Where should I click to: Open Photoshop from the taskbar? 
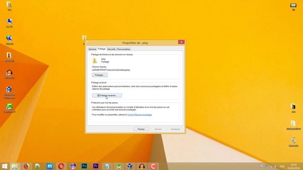pos(84,166)
